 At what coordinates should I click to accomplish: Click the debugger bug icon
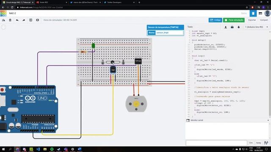point(239,27)
